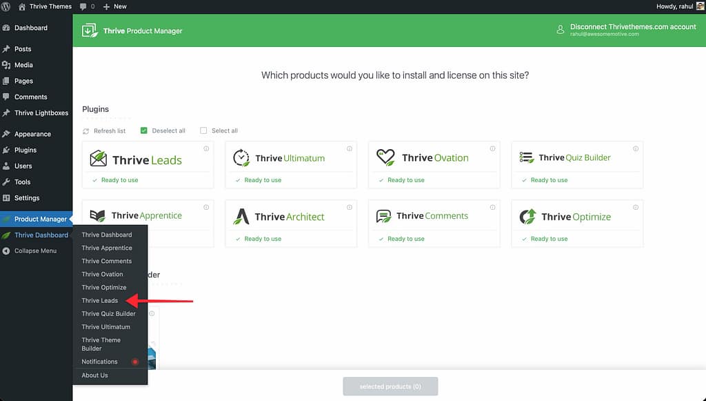This screenshot has width=706, height=401.
Task: Select the Thrive Ultimatum product card
Action: pyautogui.click(x=290, y=165)
